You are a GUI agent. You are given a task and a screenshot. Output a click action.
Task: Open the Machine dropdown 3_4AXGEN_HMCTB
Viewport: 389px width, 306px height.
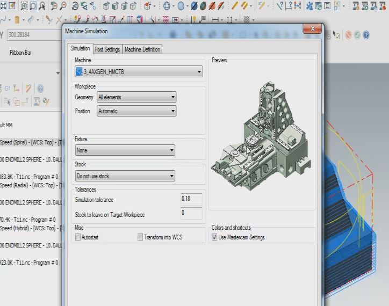coord(139,71)
